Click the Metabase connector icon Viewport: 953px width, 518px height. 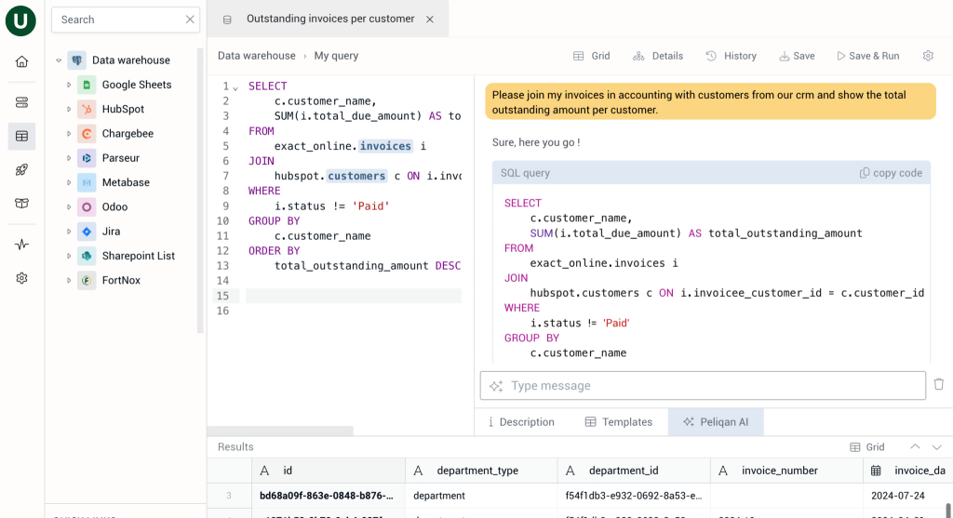[87, 182]
